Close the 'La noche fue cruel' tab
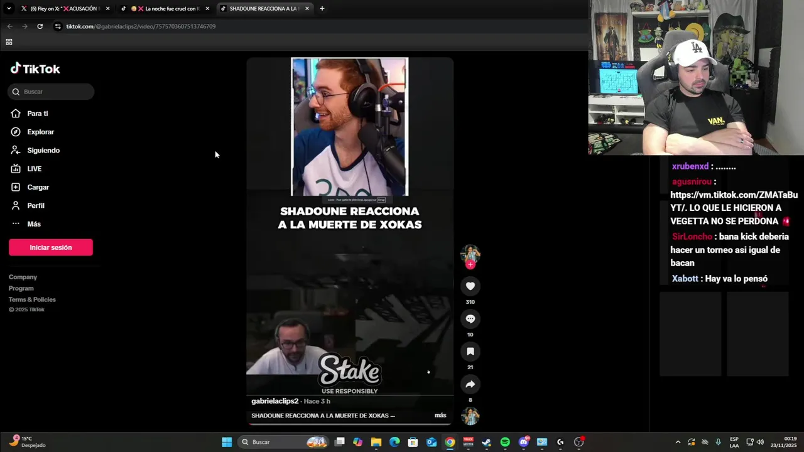The image size is (804, 452). 207,9
